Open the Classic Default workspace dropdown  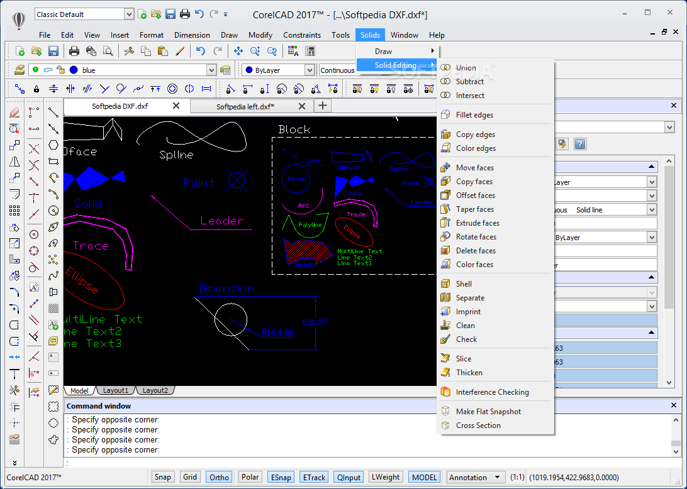click(x=129, y=14)
